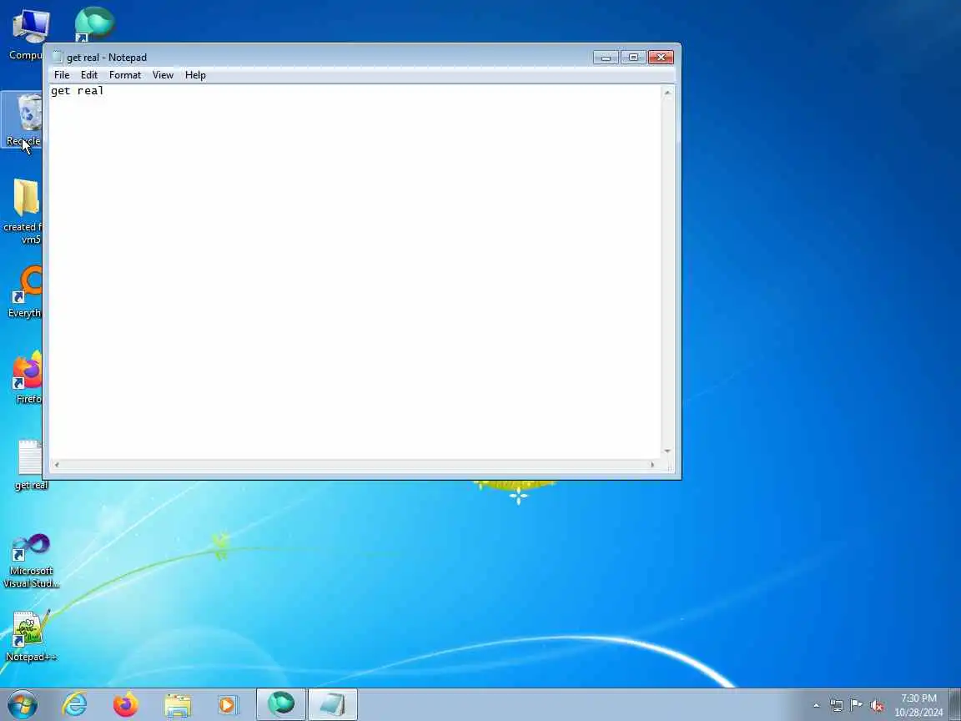Click the Notepad title bar icon
961x721 pixels.
(58, 57)
